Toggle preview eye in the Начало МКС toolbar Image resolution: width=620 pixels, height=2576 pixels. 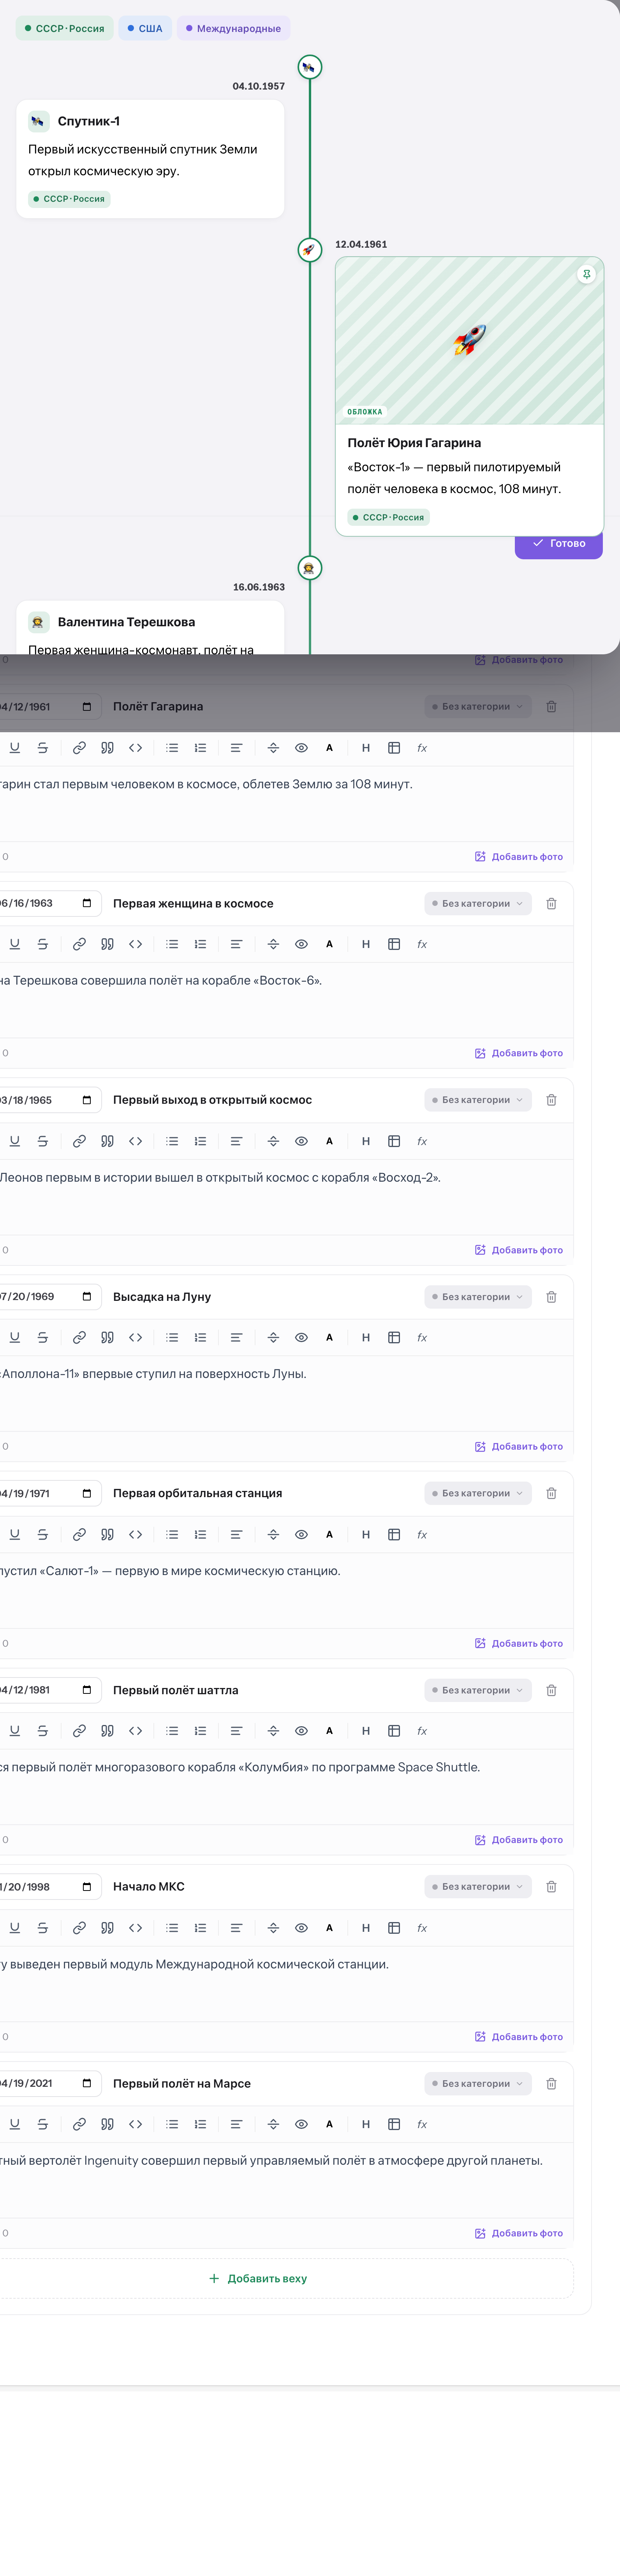(x=301, y=1928)
